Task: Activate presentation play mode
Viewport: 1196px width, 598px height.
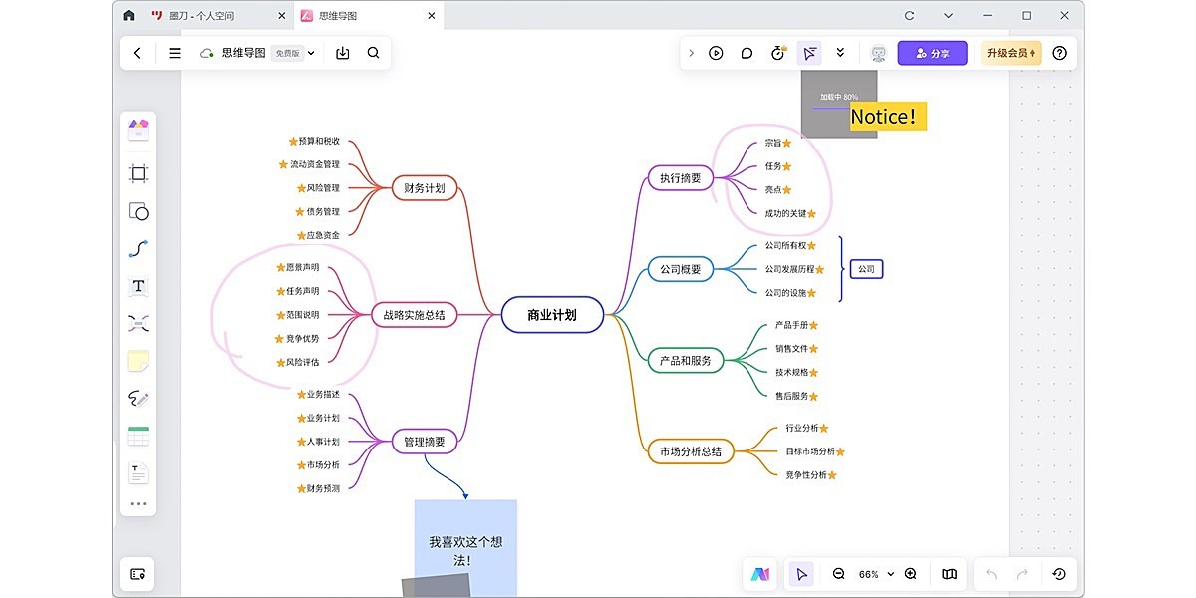Action: click(x=716, y=52)
